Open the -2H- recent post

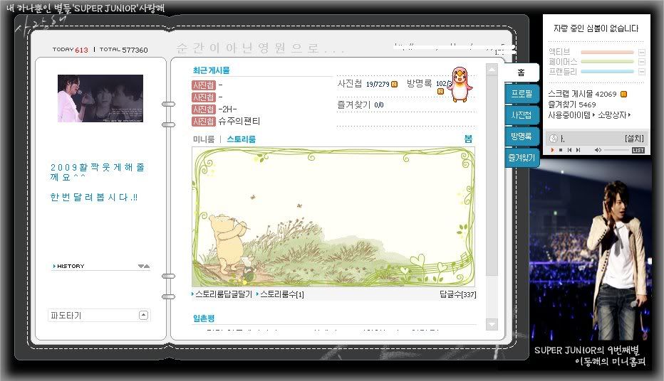[x=227, y=109]
